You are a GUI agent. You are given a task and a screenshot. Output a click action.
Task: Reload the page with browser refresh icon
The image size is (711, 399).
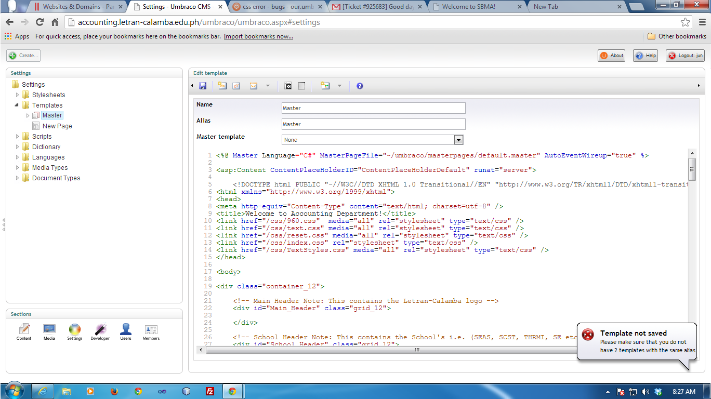(x=39, y=22)
